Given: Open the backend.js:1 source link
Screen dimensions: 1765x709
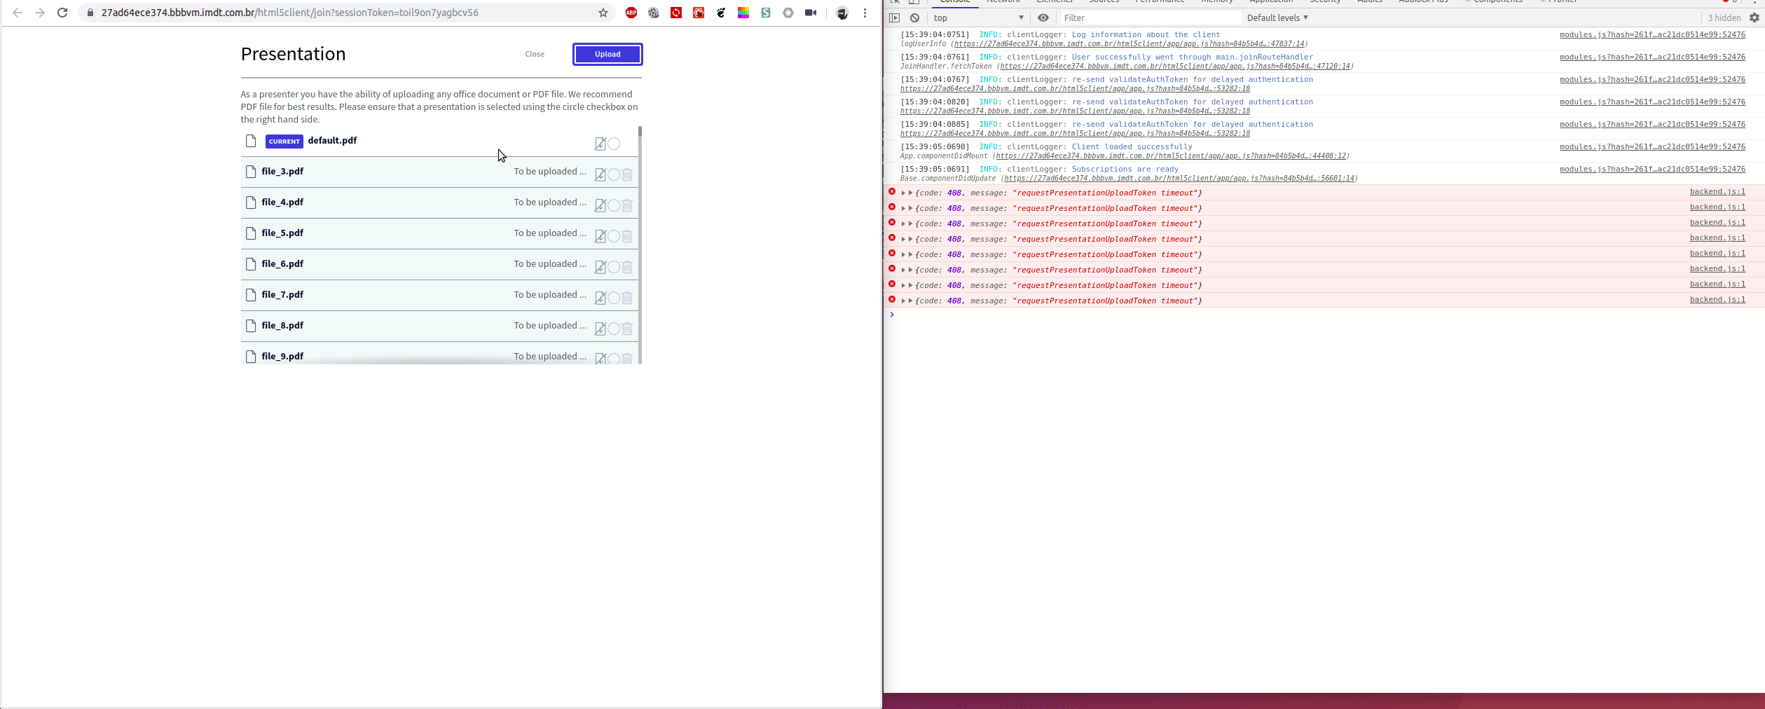Looking at the screenshot, I should pos(1717,191).
